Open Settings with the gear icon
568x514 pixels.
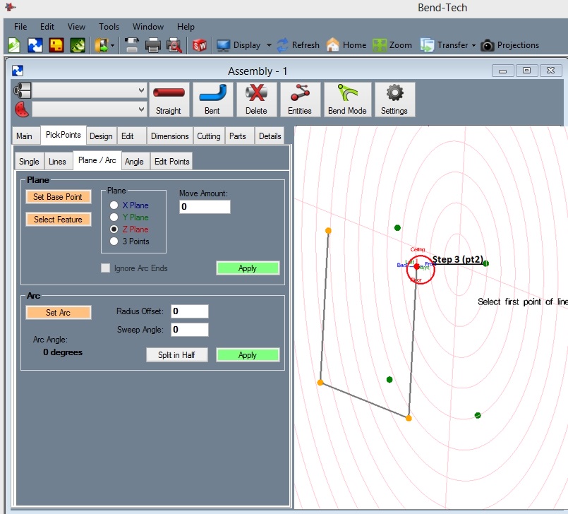tap(394, 100)
